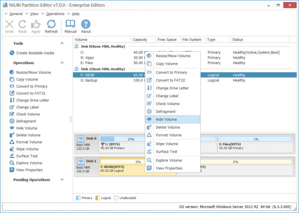
Task: Select the D: Apps volume row
Action: [x=185, y=58]
